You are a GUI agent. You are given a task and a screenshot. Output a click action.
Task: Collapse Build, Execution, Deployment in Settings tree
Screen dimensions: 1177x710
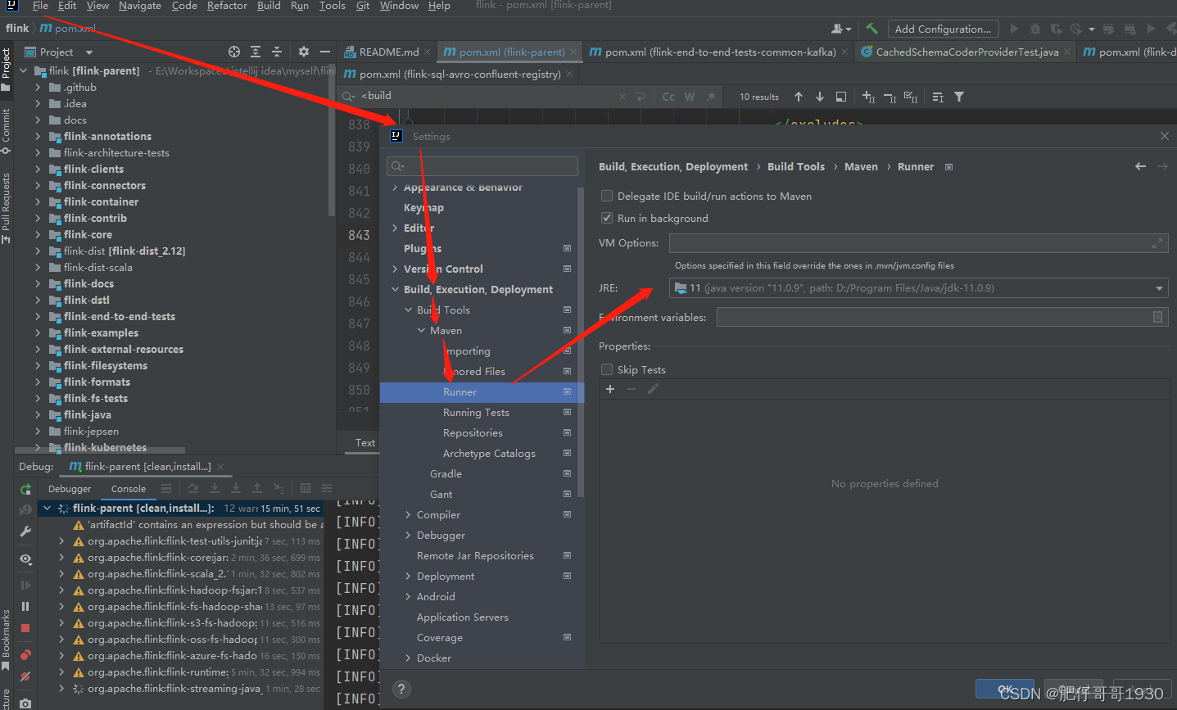(396, 290)
